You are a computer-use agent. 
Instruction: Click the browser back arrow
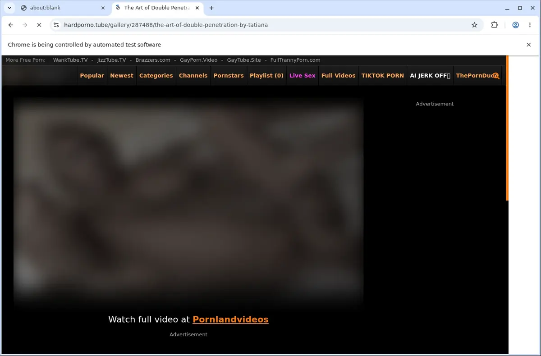click(x=11, y=25)
